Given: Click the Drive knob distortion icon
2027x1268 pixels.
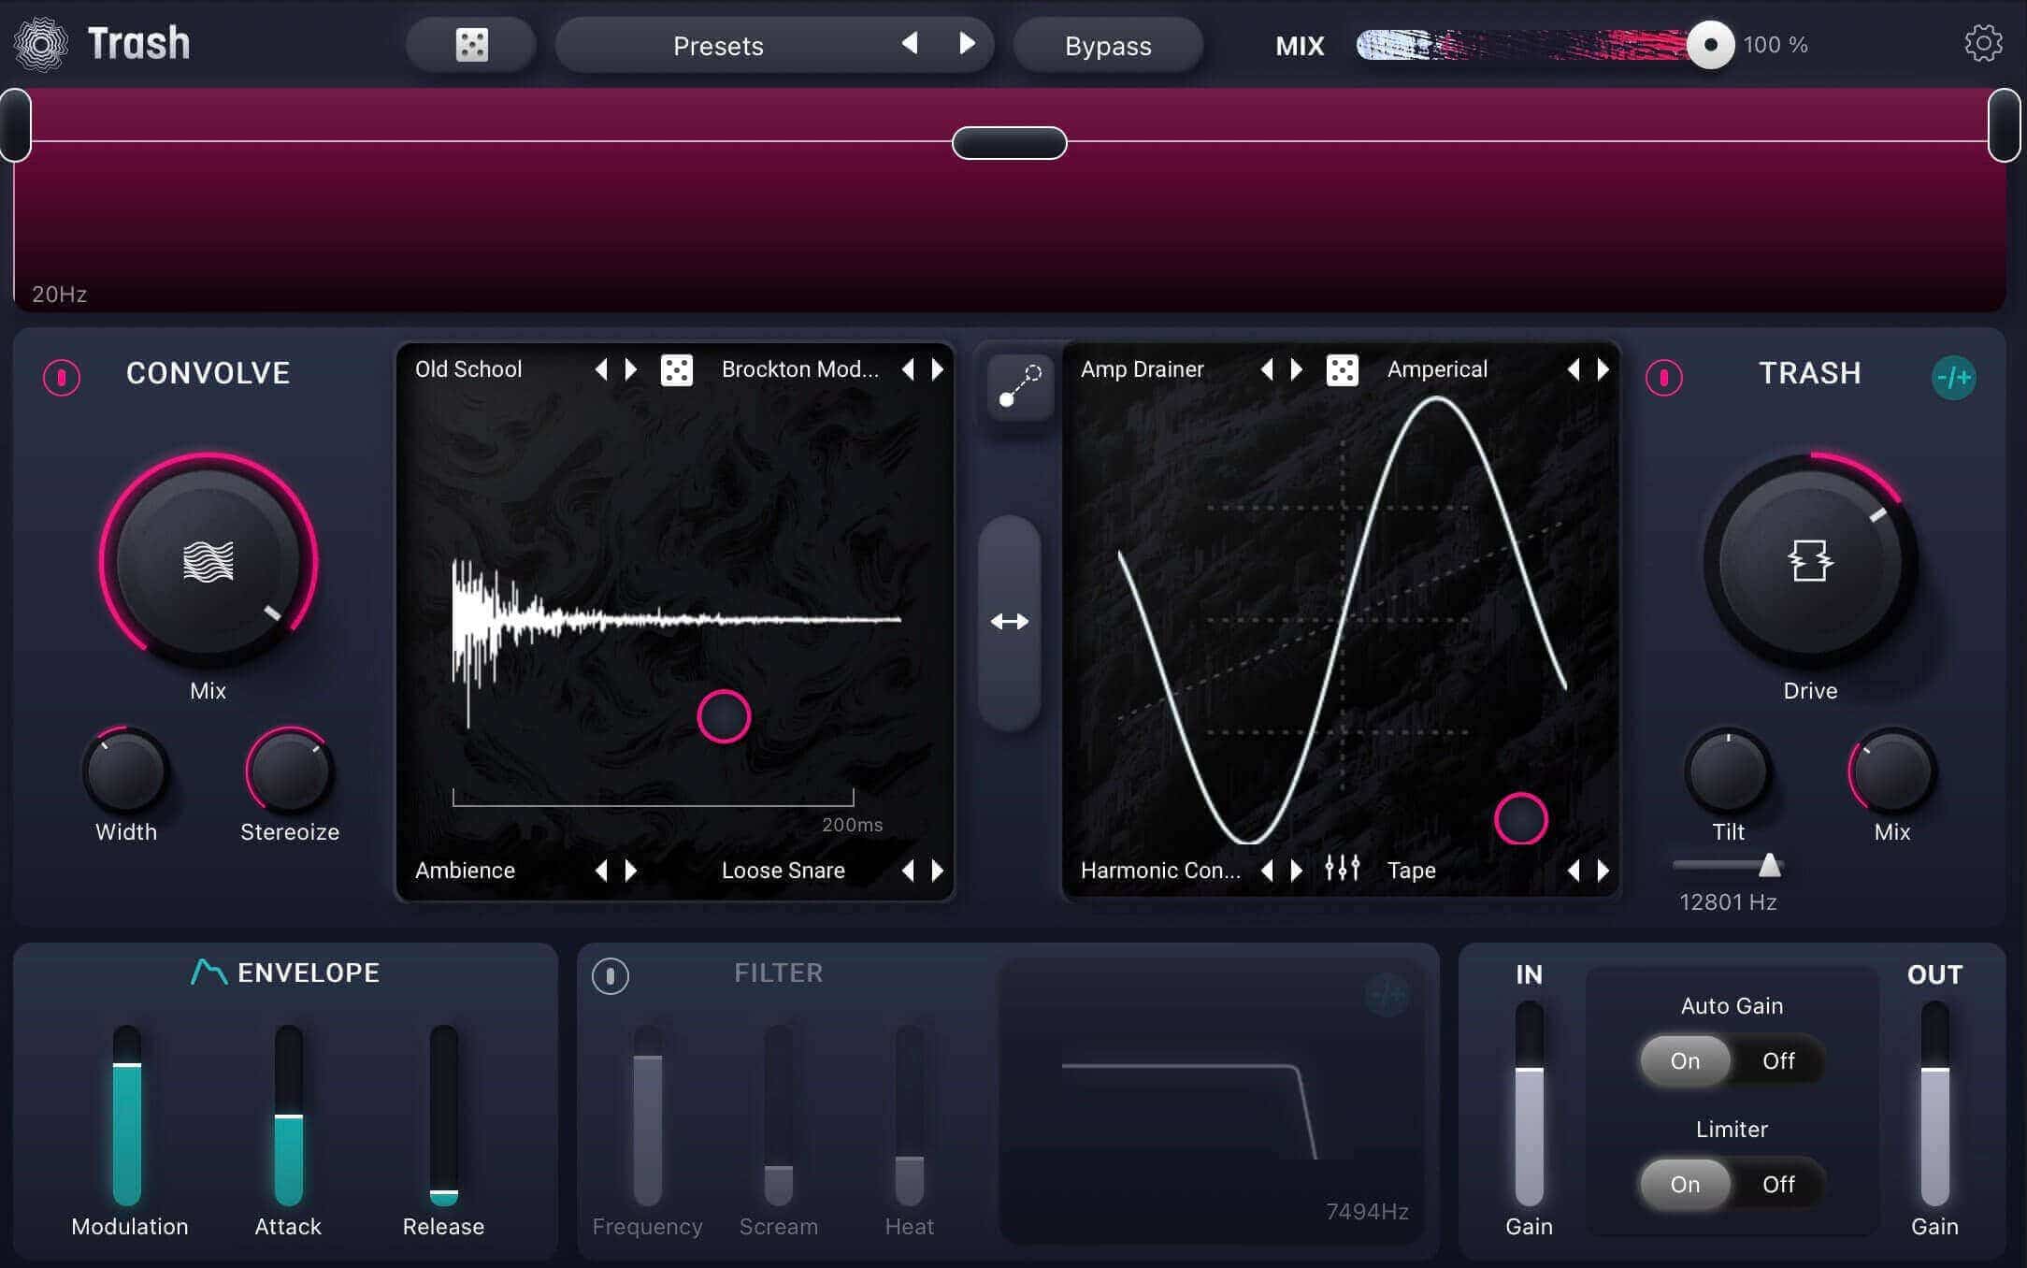Looking at the screenshot, I should coord(1810,561).
